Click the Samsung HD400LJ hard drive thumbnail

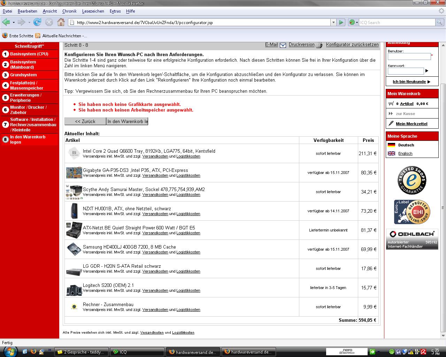[x=74, y=249]
